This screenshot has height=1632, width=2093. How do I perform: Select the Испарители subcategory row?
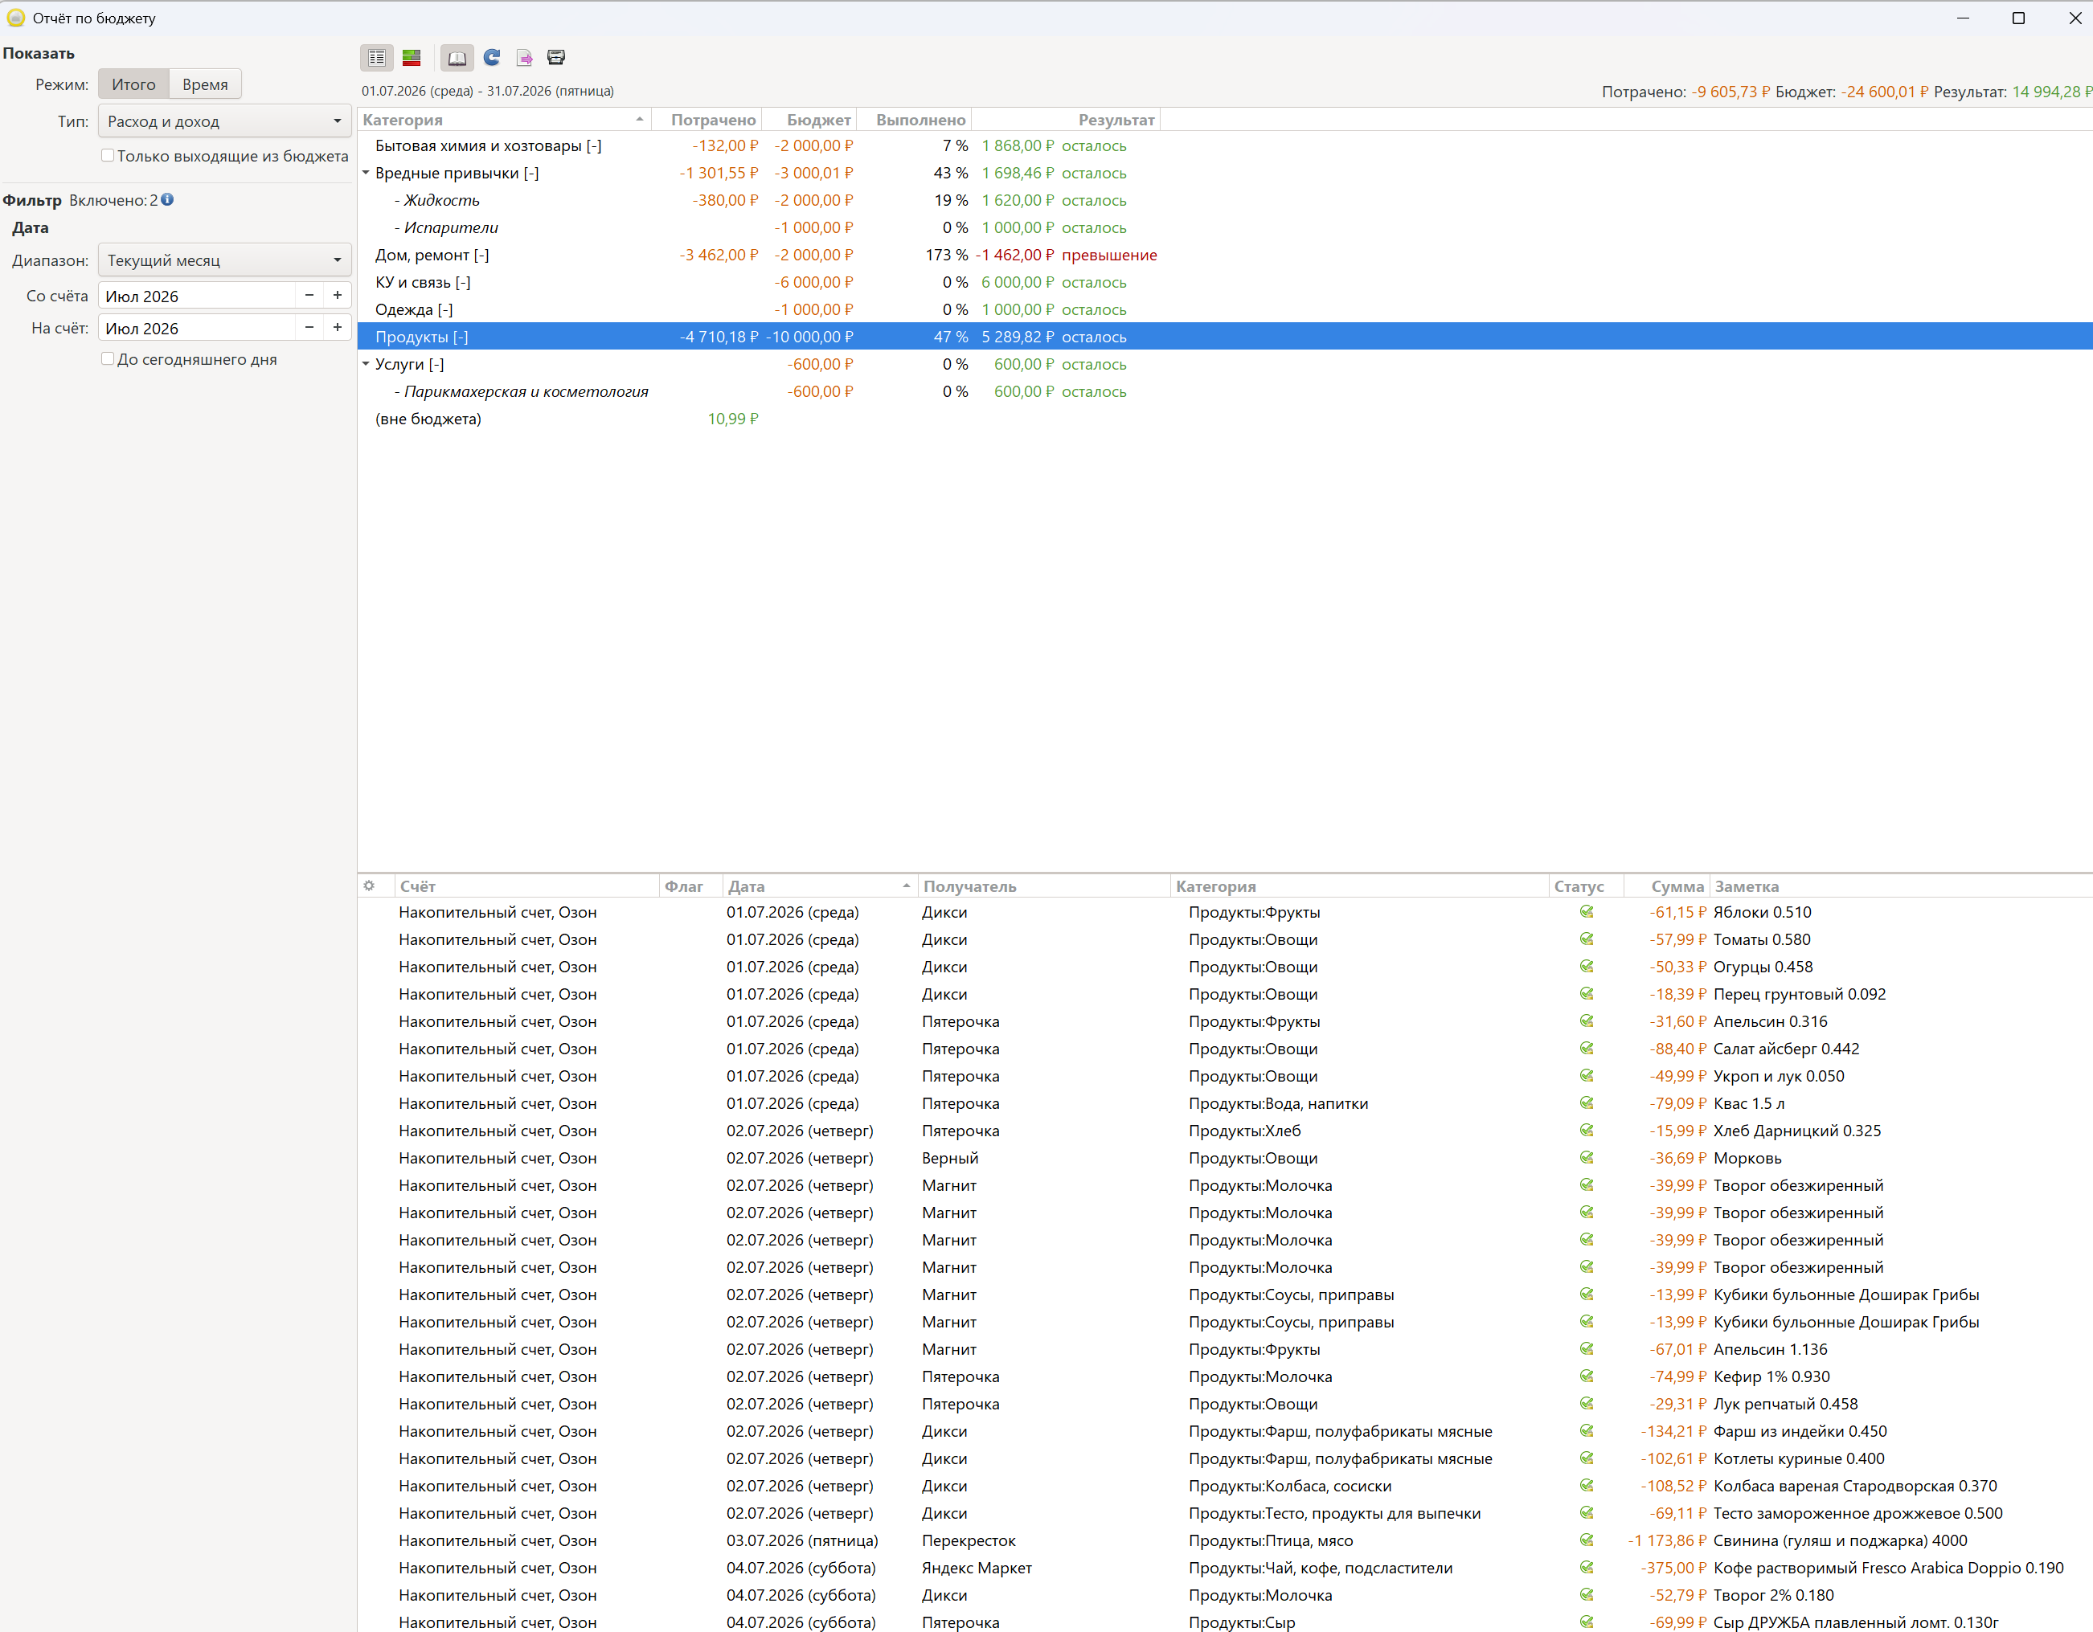[x=1225, y=227]
